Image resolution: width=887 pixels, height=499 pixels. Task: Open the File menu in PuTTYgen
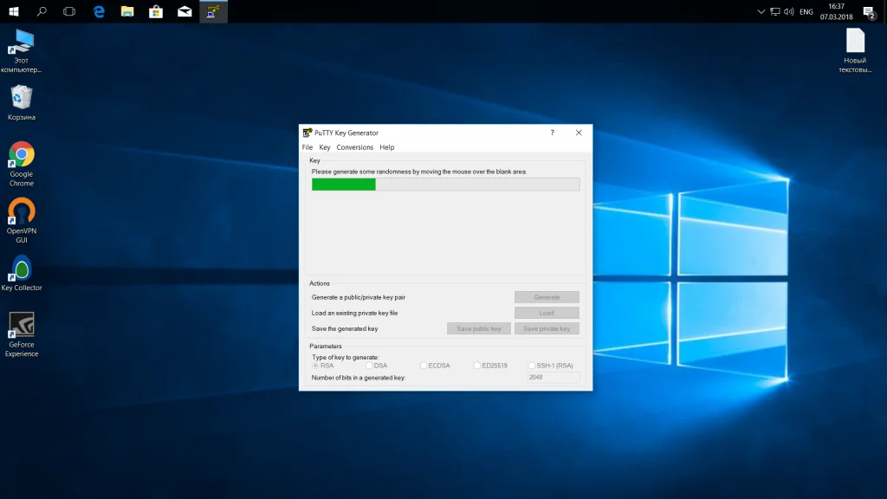tap(307, 147)
